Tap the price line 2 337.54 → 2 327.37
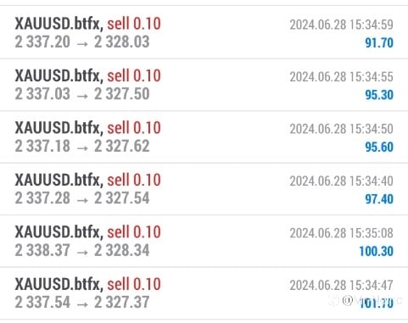Image resolution: width=408 pixels, height=323 pixels. 82,302
